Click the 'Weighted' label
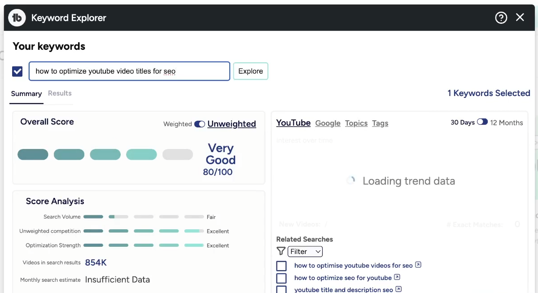This screenshot has width=538, height=293. 177,124
